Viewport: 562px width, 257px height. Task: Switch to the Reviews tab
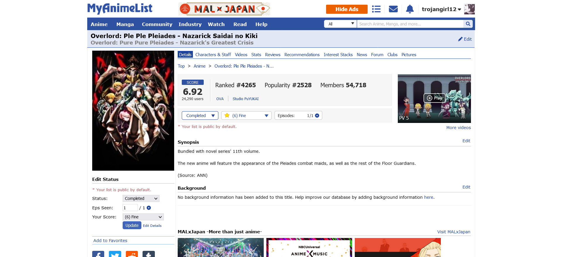[273, 55]
